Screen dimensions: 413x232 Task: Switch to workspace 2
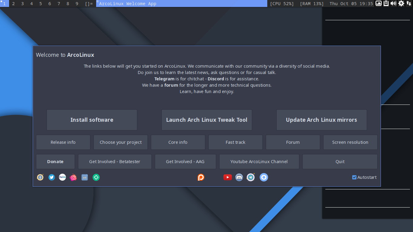click(x=14, y=4)
